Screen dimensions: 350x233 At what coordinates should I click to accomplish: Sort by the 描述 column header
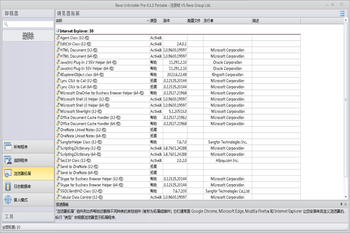(276, 21)
